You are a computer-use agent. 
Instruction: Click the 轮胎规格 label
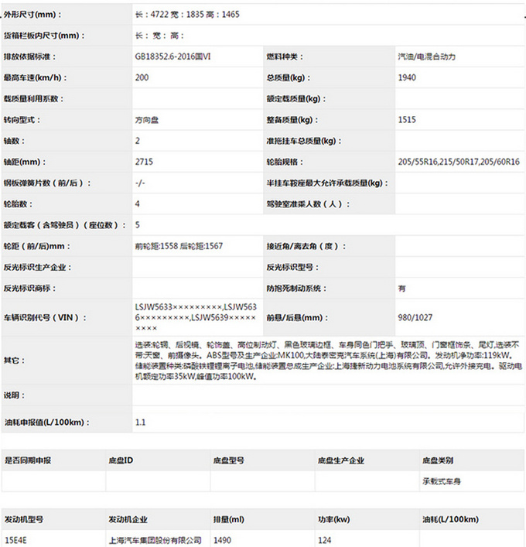click(285, 162)
